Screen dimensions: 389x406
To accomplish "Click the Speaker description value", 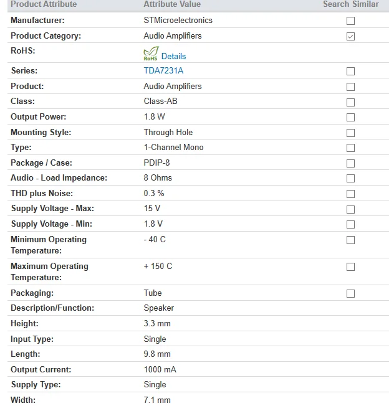I will point(159,308).
